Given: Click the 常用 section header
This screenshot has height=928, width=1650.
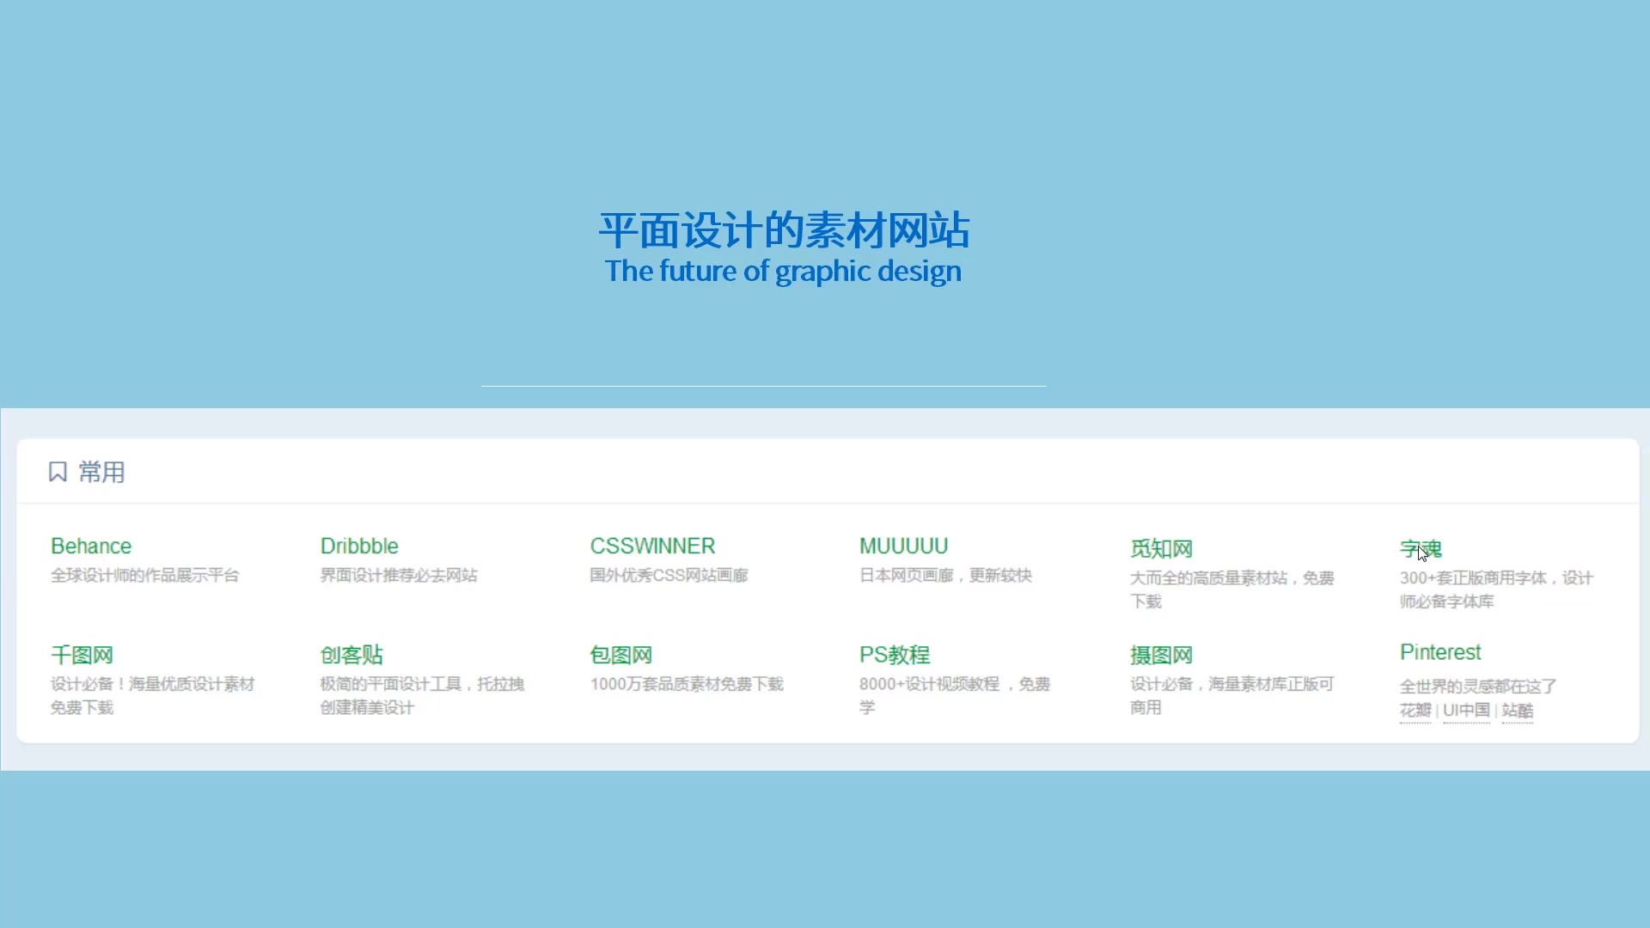Looking at the screenshot, I should pos(101,472).
